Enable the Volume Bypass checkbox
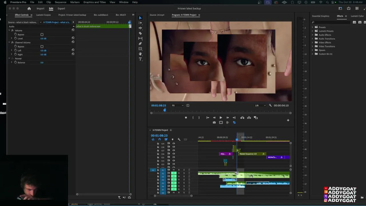366x206 pixels. (x=42, y=35)
